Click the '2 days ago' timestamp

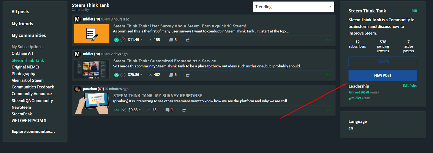point(119,54)
